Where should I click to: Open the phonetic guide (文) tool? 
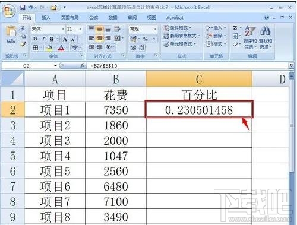[75, 47]
